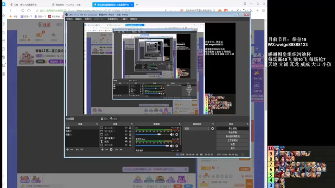Mute the first audio mixer channel
The image size is (335, 188).
[x=172, y=135]
